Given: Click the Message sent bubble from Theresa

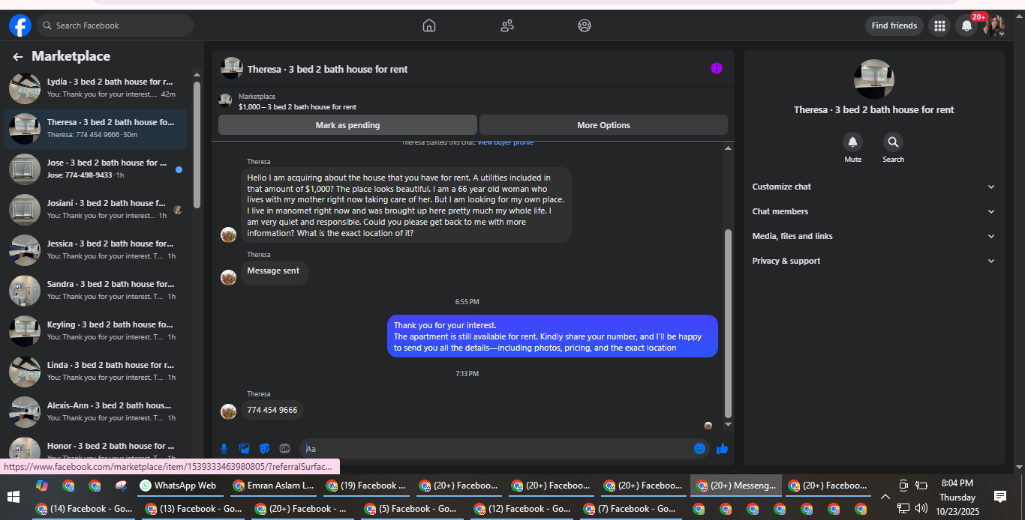Looking at the screenshot, I should click(x=274, y=271).
